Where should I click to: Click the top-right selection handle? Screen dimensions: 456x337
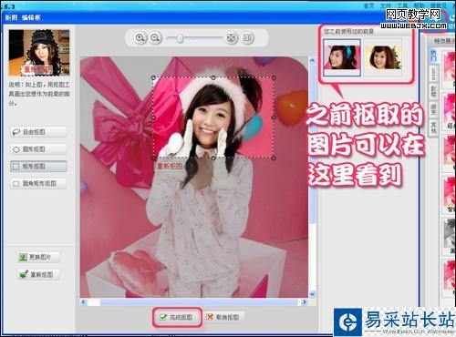click(274, 77)
